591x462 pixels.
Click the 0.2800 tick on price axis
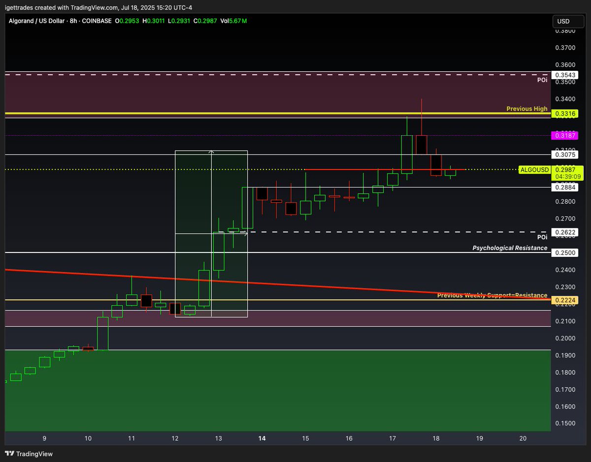pos(565,201)
